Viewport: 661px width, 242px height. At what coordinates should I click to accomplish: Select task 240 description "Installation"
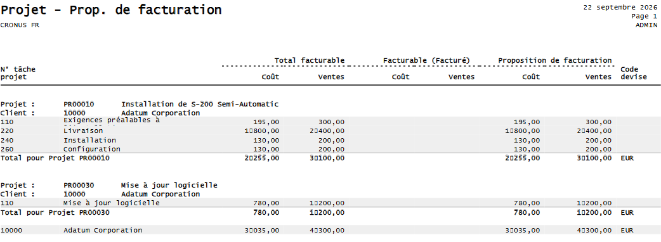(x=90, y=140)
